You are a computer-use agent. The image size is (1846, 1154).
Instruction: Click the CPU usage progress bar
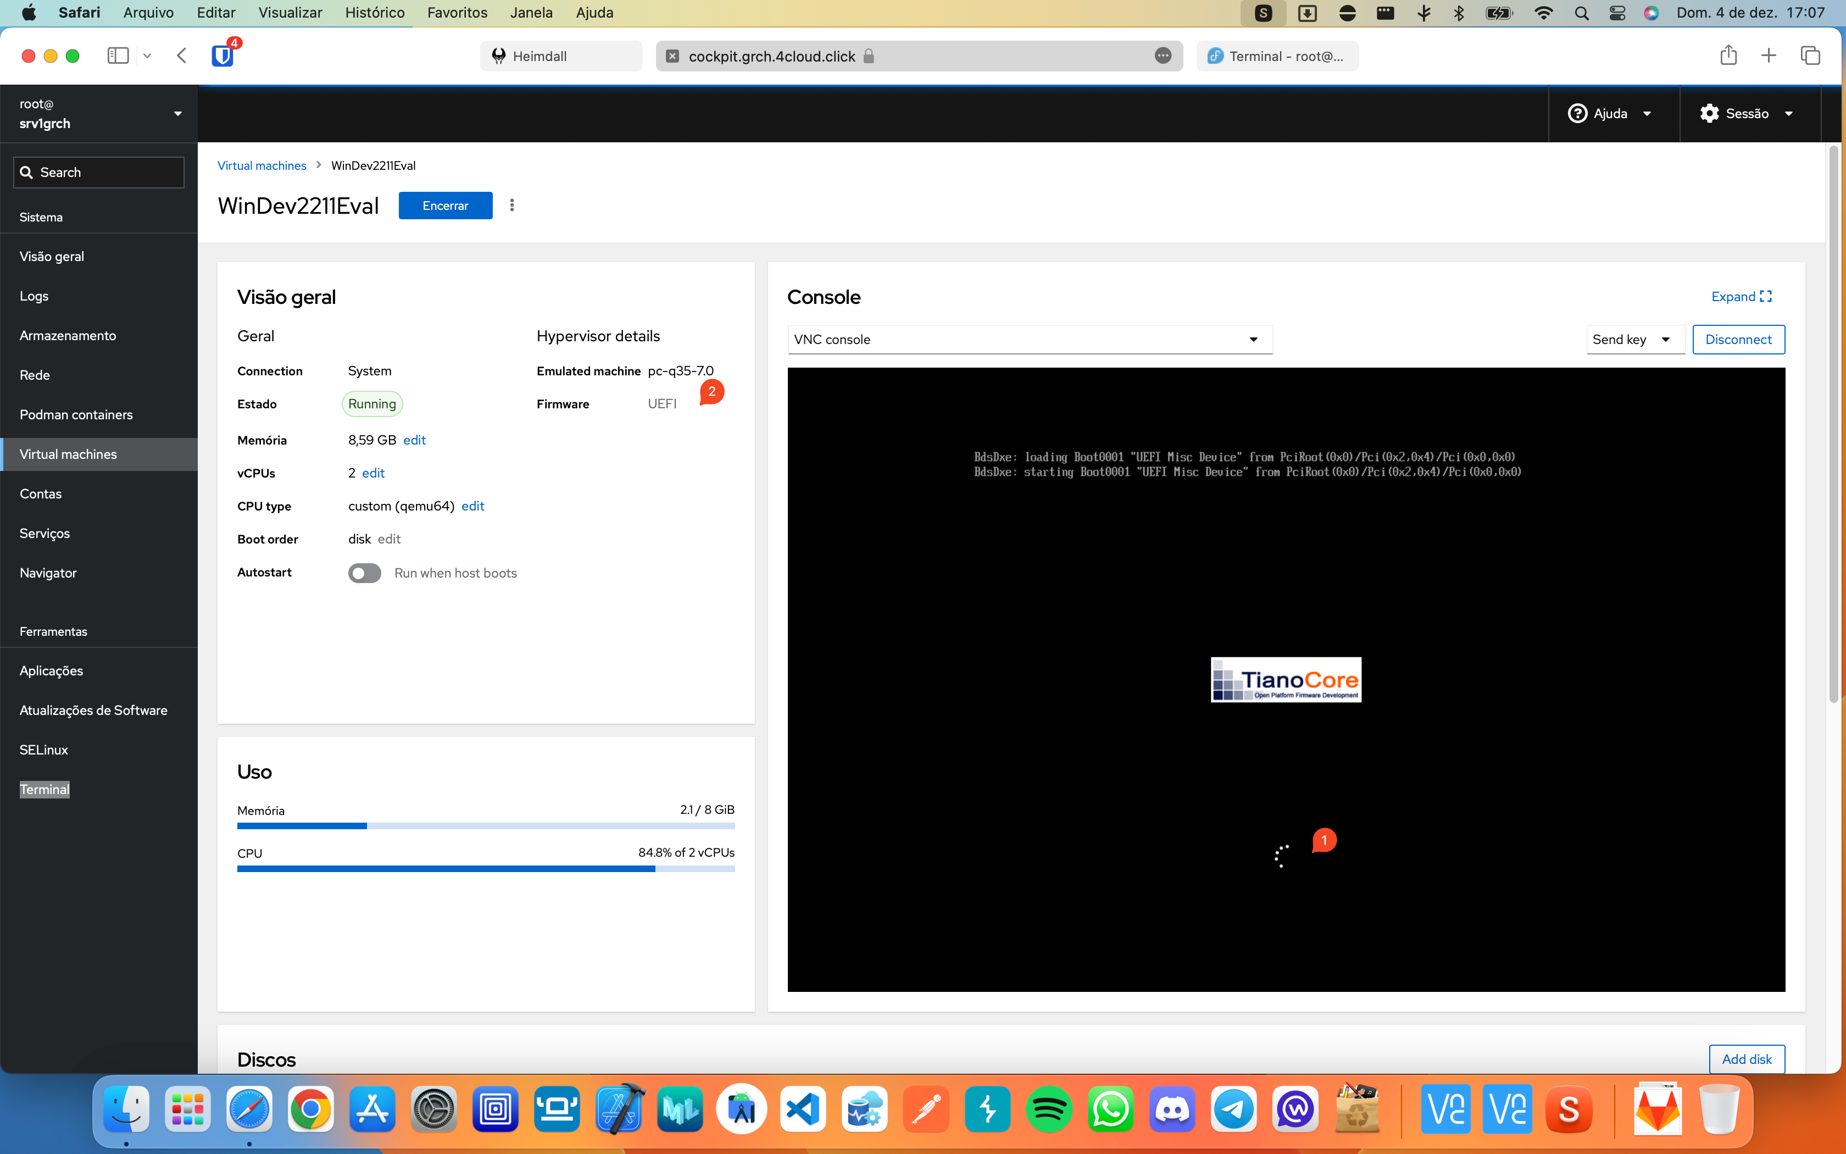click(x=486, y=869)
